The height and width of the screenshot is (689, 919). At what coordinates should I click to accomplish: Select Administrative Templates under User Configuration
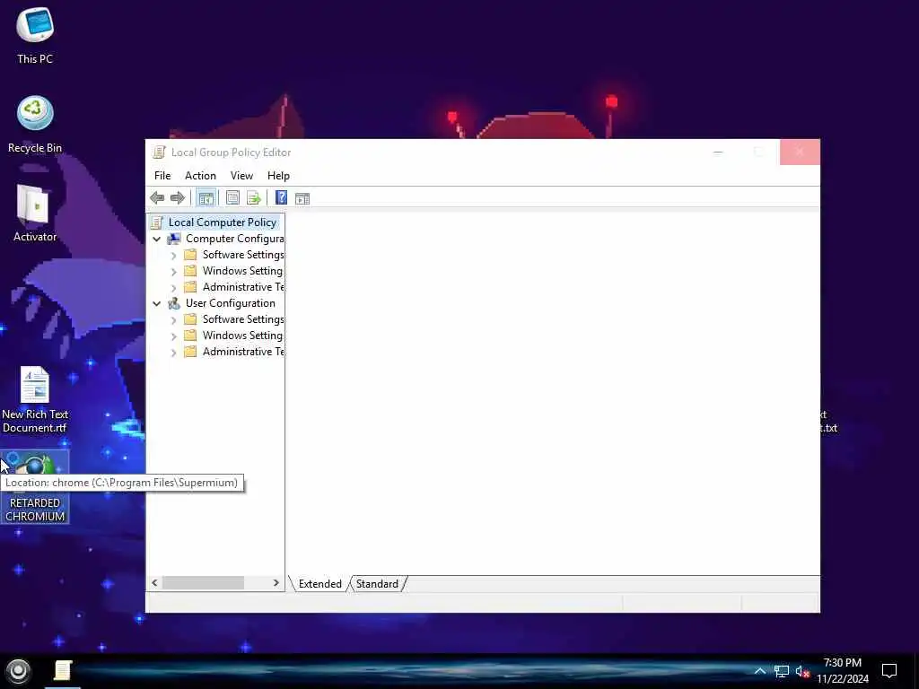[x=242, y=351]
